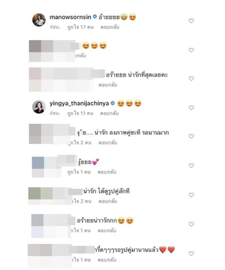225x270 pixels.
Task: Reply to 'อร้ายยย น่ารักที่สุดเลยคะ' comment
Action: [x=108, y=85]
